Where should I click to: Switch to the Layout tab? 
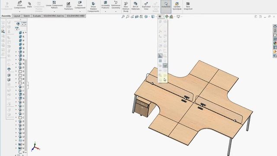click(17, 16)
